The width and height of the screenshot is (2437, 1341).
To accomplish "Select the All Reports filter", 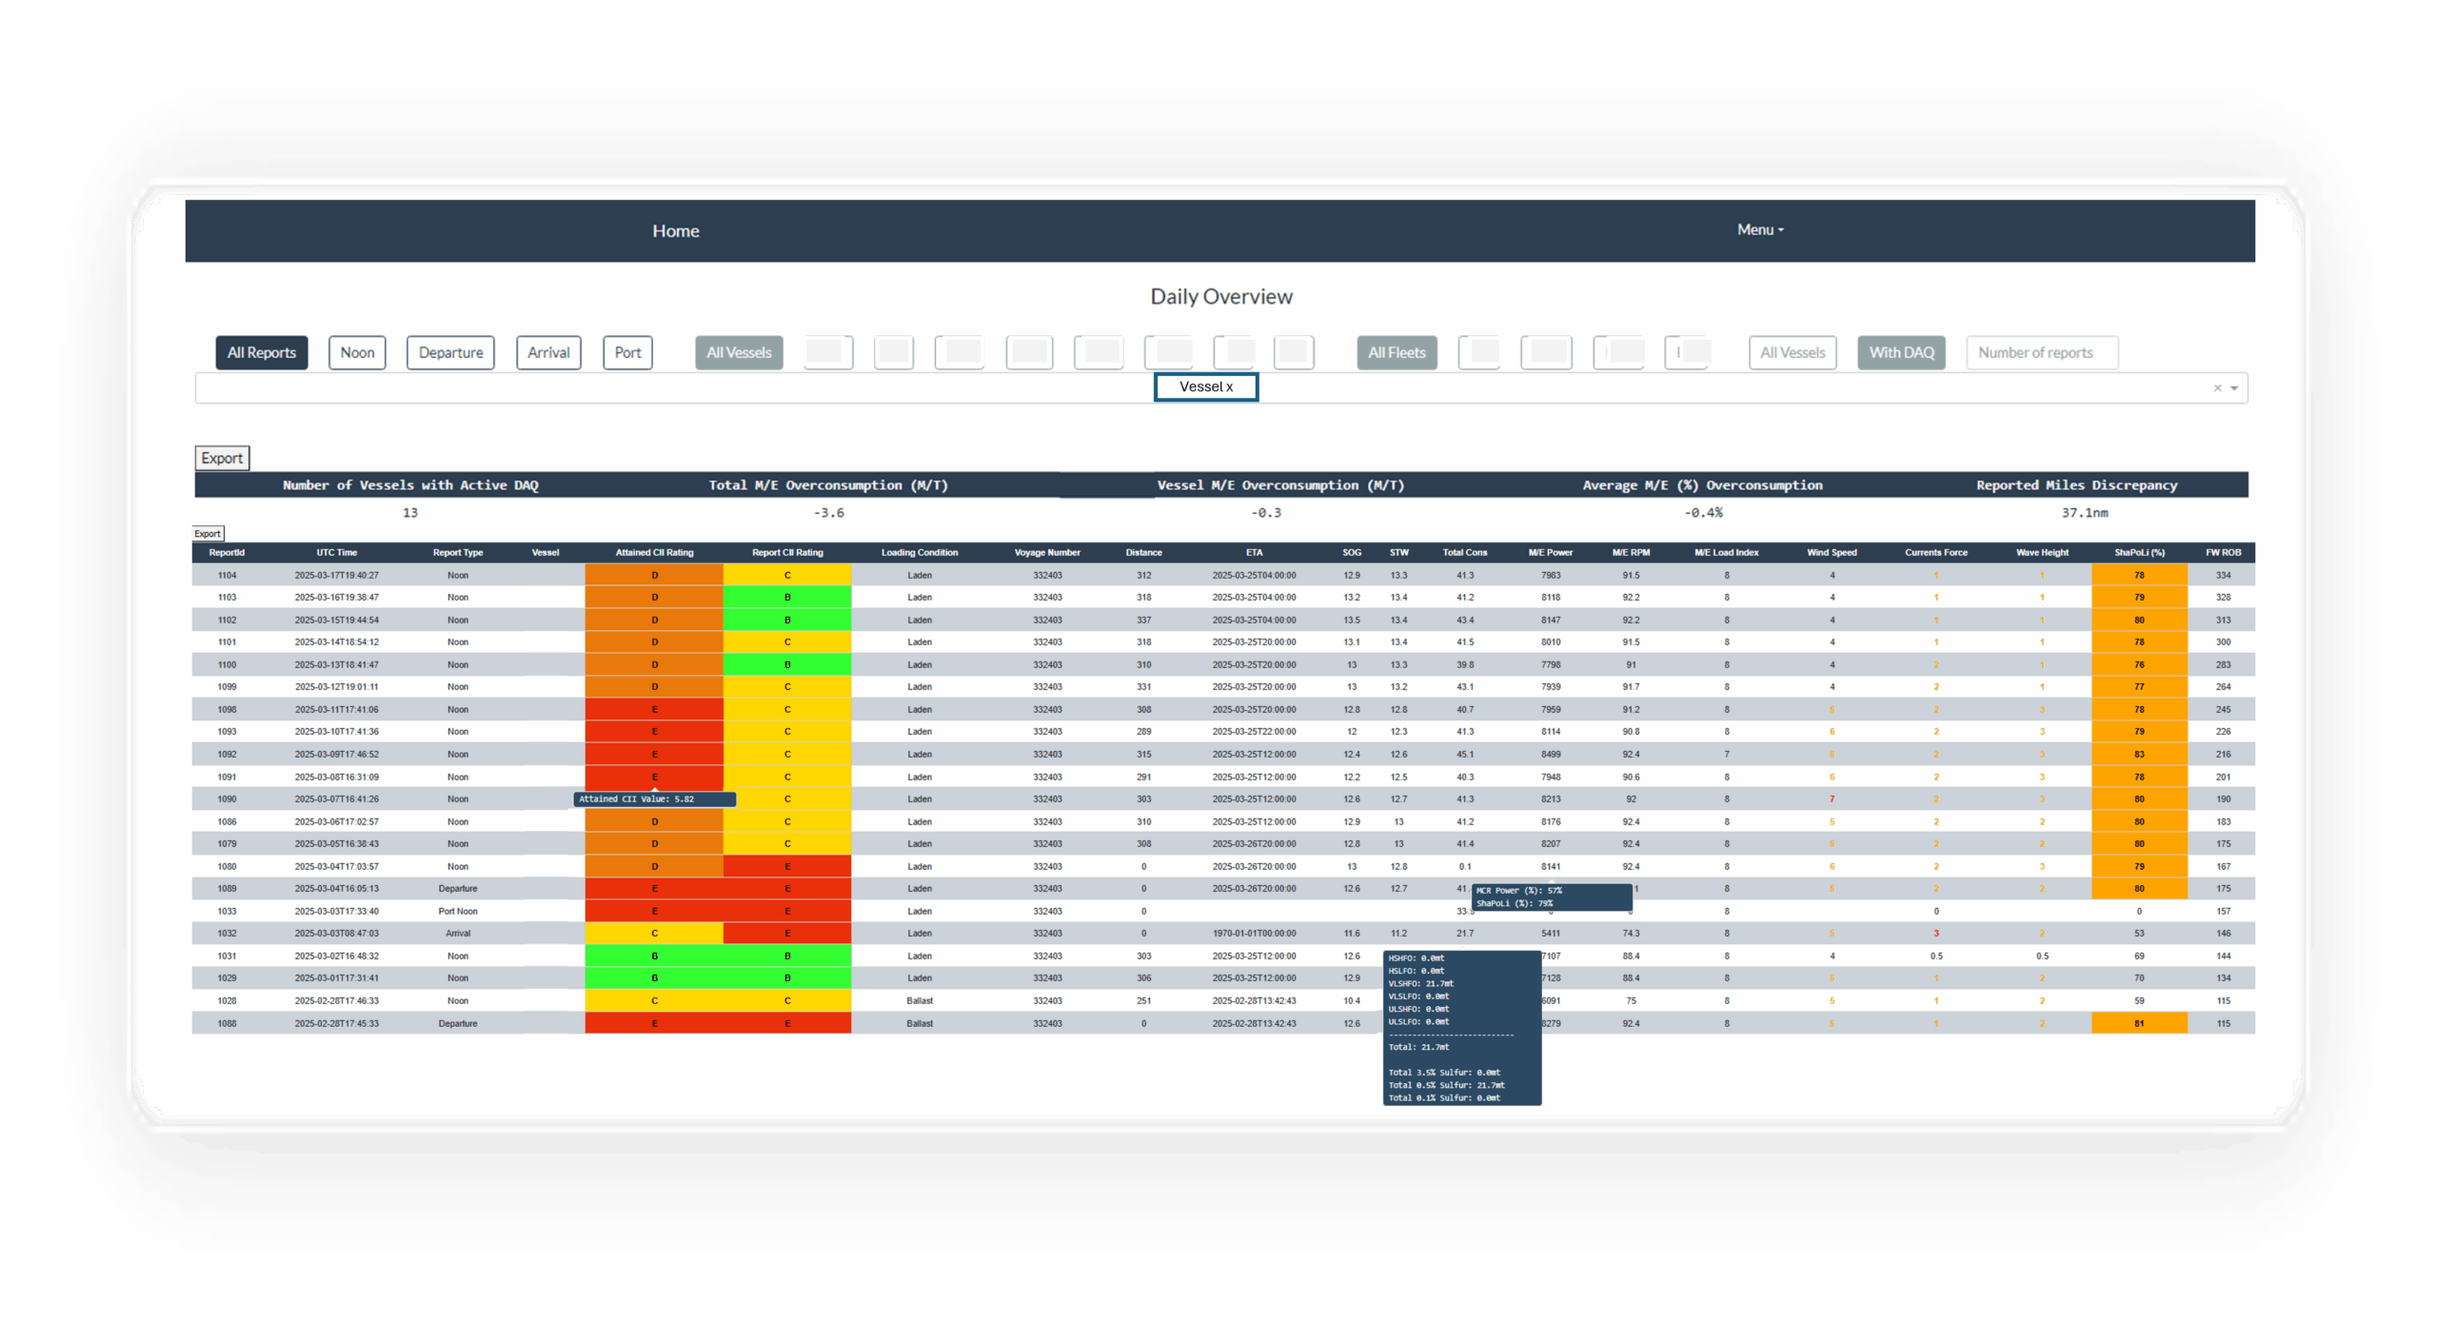I will tap(262, 353).
